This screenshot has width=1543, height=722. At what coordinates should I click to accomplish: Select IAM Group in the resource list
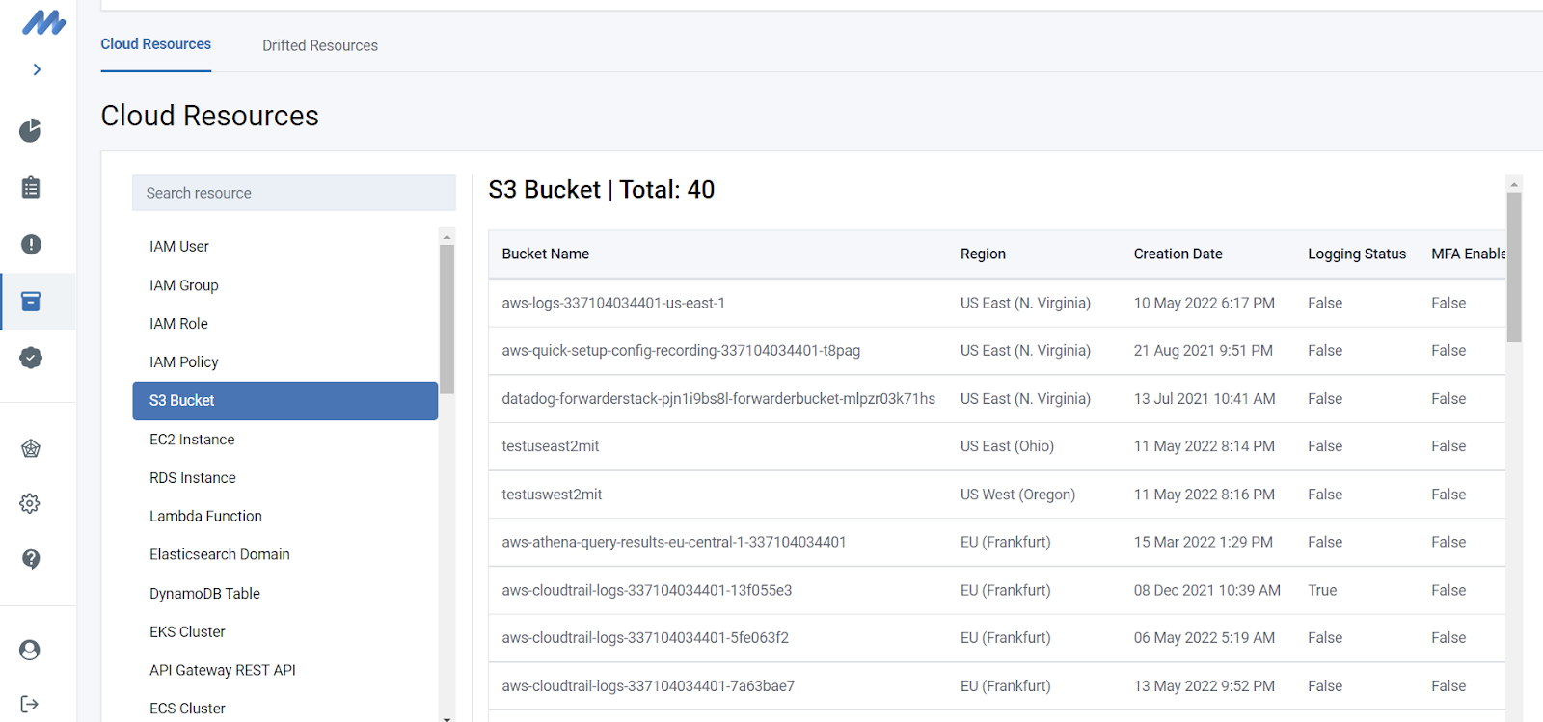[184, 285]
